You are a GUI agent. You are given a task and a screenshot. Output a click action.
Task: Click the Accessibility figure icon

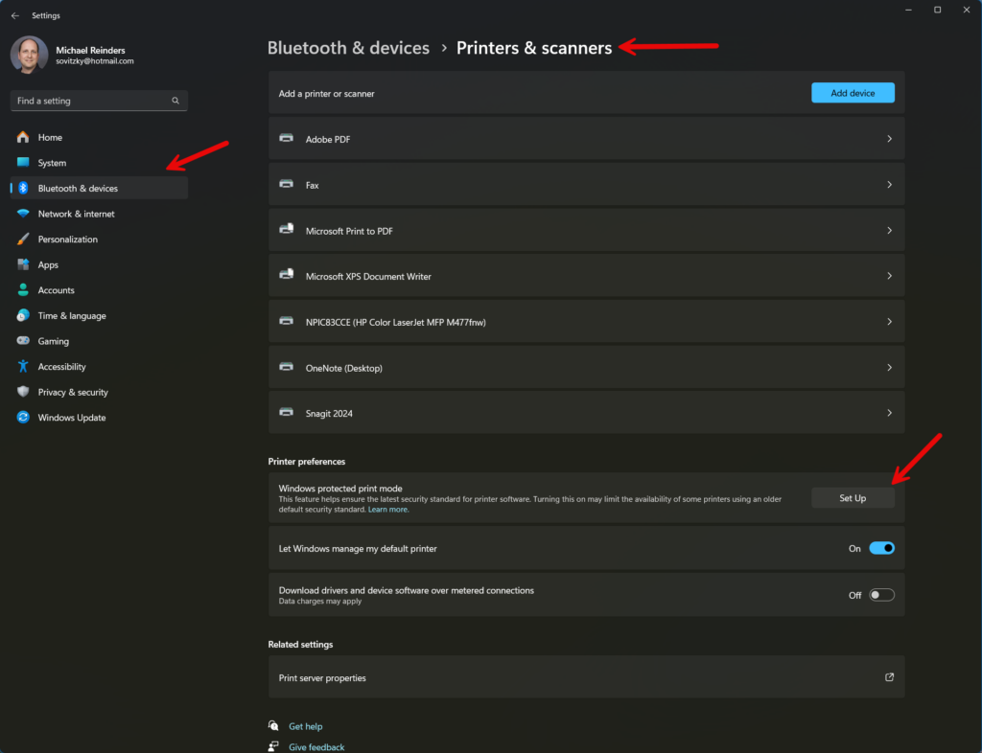pos(23,367)
